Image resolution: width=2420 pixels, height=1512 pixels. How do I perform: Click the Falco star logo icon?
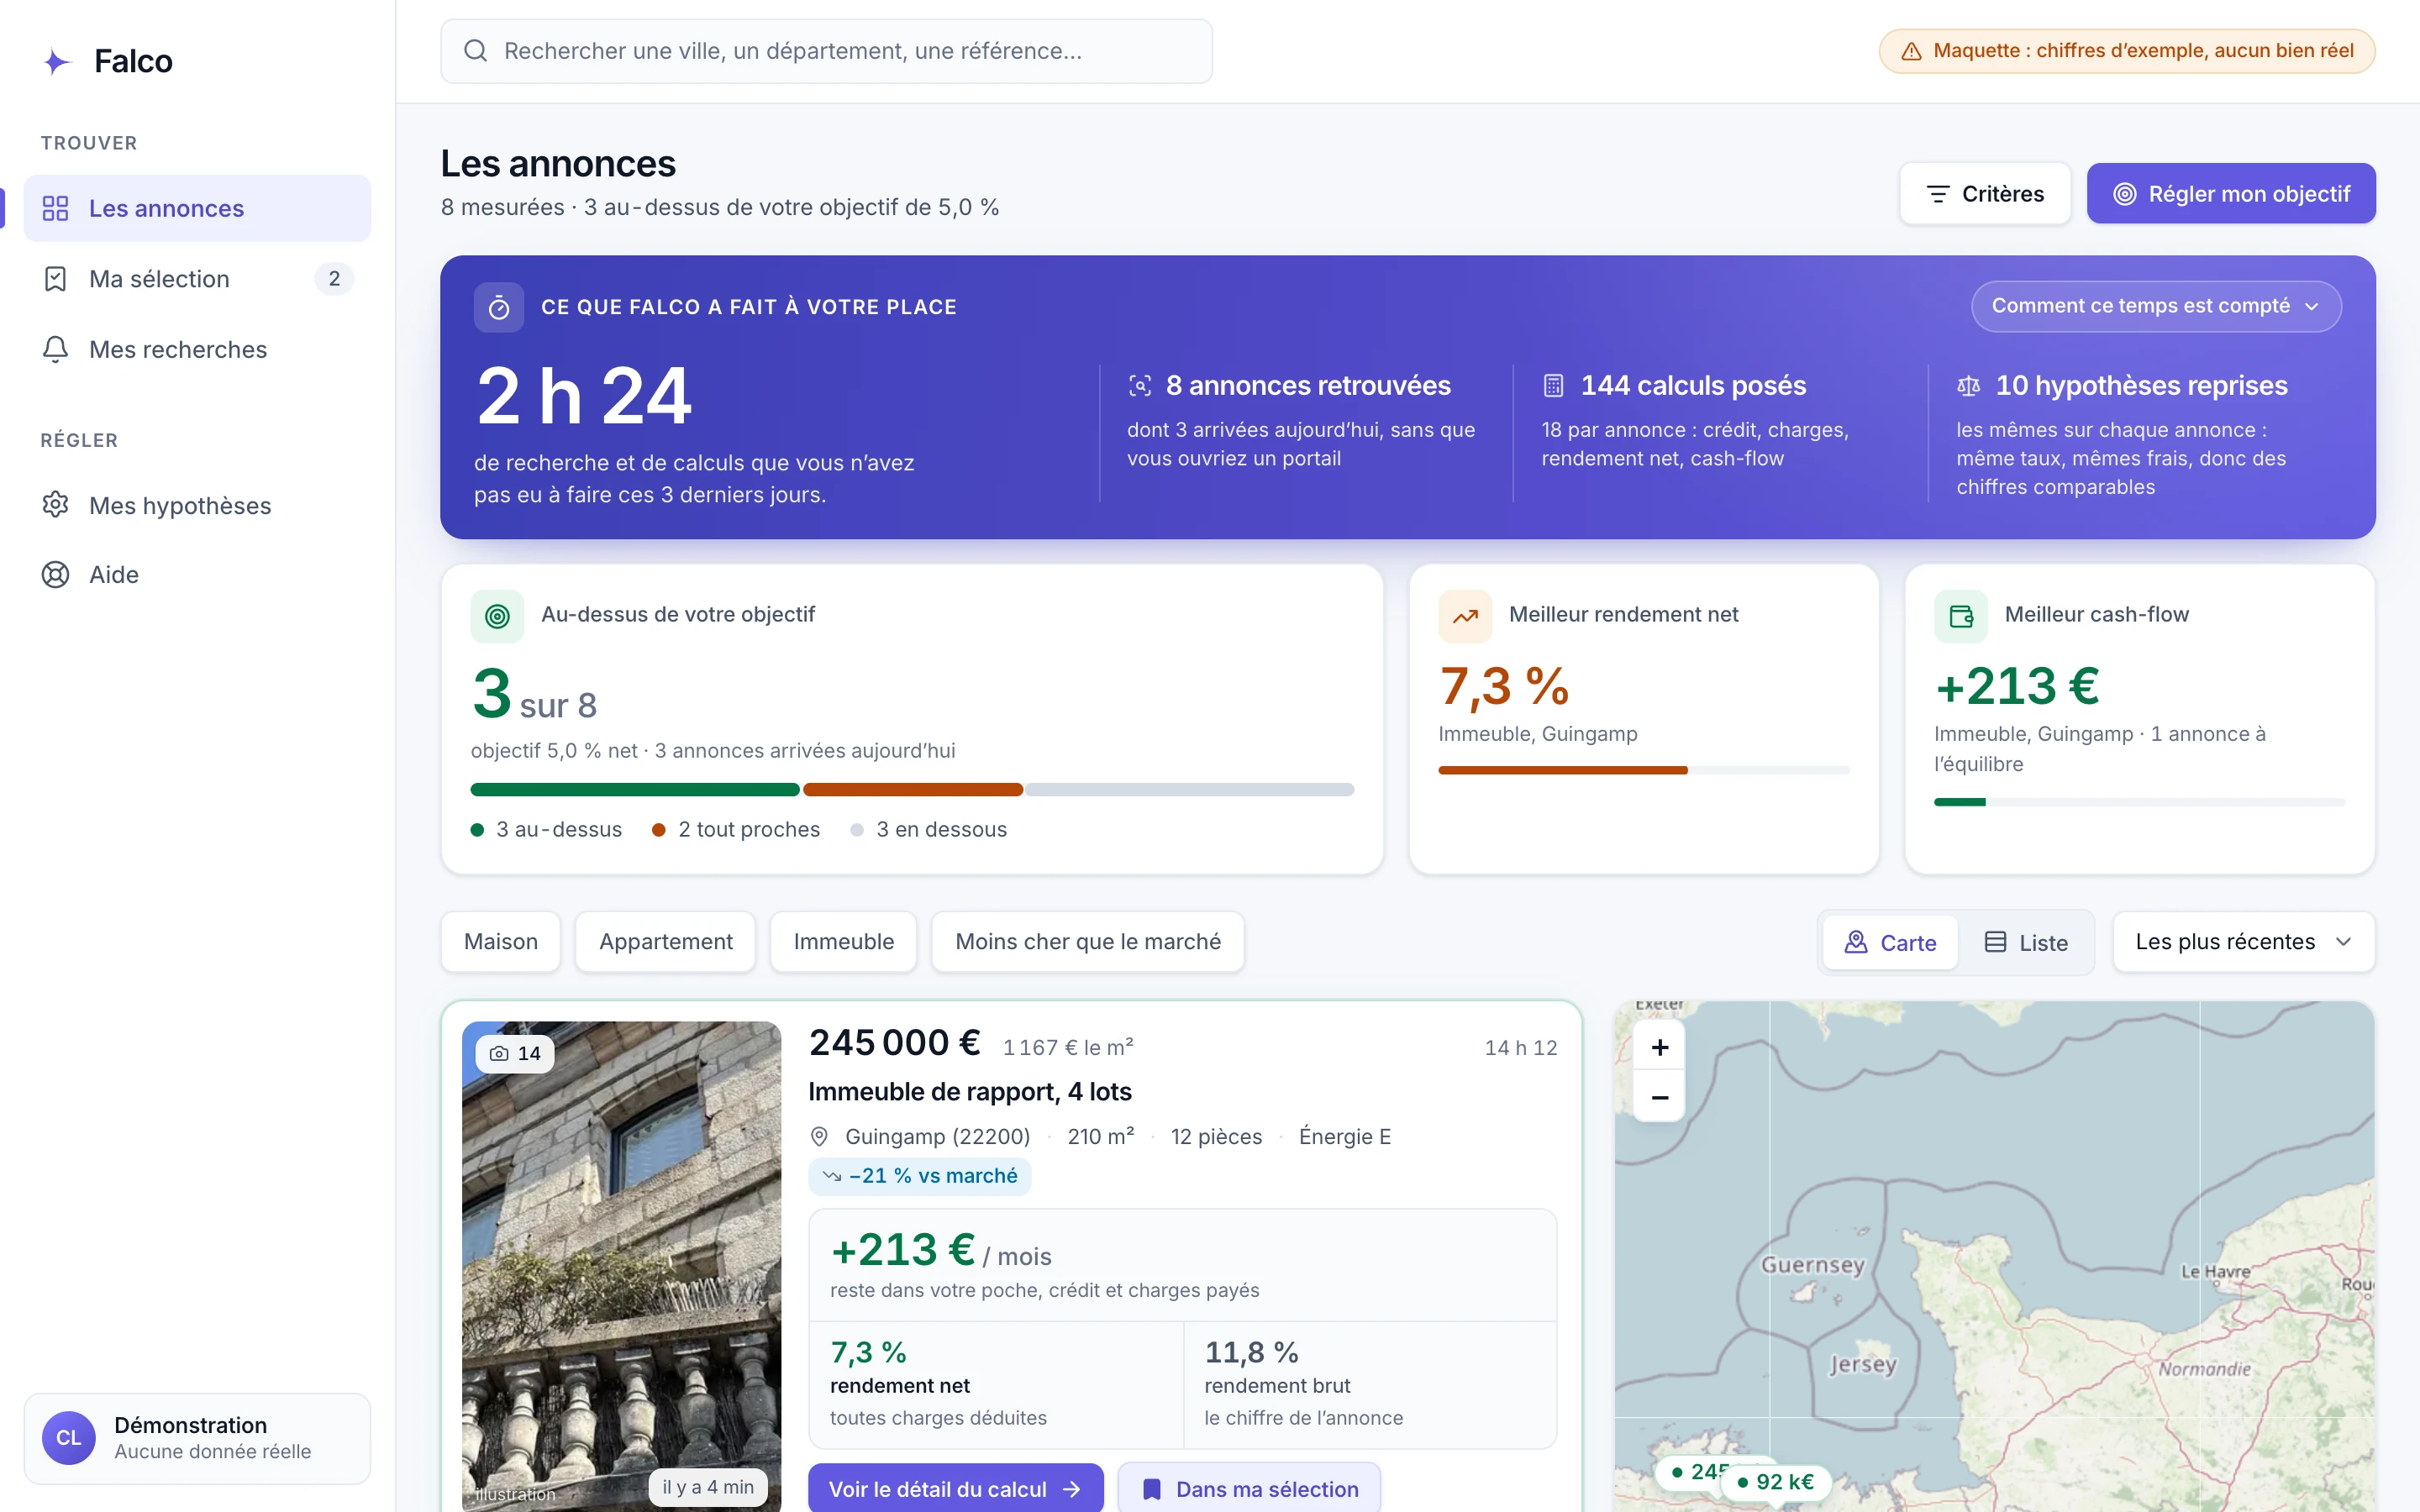tap(57, 62)
